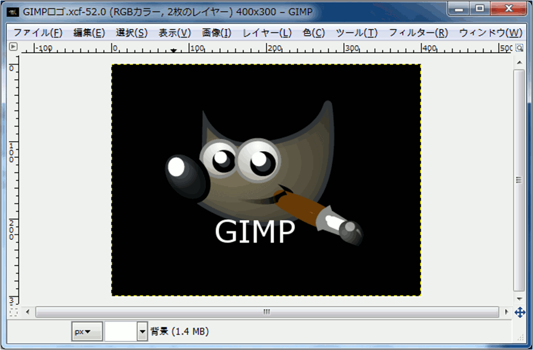
Task: Click the white GIMP text on canvas
Action: (x=255, y=232)
